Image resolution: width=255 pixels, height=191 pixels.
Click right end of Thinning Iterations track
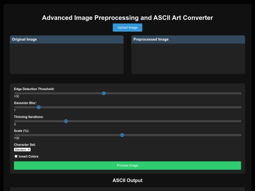(240, 121)
